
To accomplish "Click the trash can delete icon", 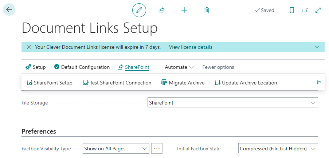I will (207, 10).
